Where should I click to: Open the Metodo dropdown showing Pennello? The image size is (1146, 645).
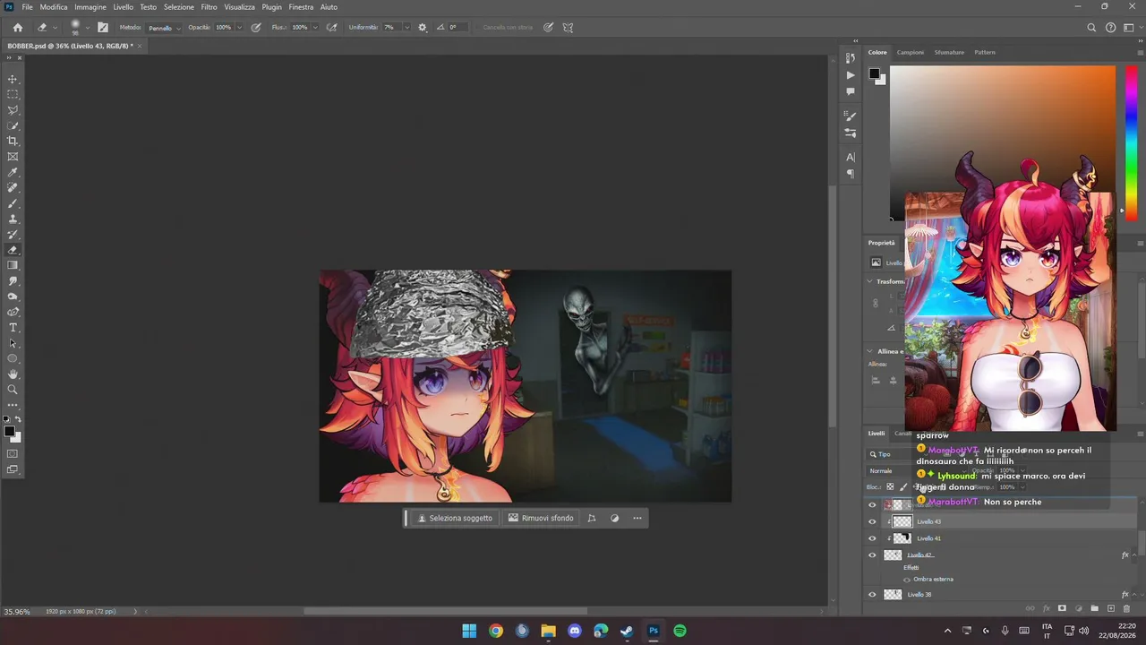pos(164,28)
